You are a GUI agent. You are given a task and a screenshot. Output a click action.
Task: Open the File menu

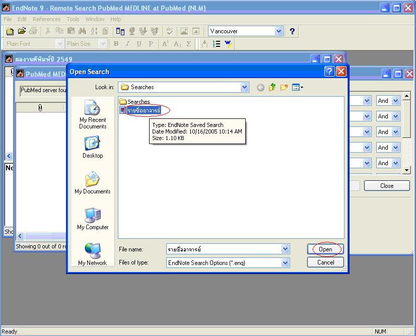(x=8, y=19)
